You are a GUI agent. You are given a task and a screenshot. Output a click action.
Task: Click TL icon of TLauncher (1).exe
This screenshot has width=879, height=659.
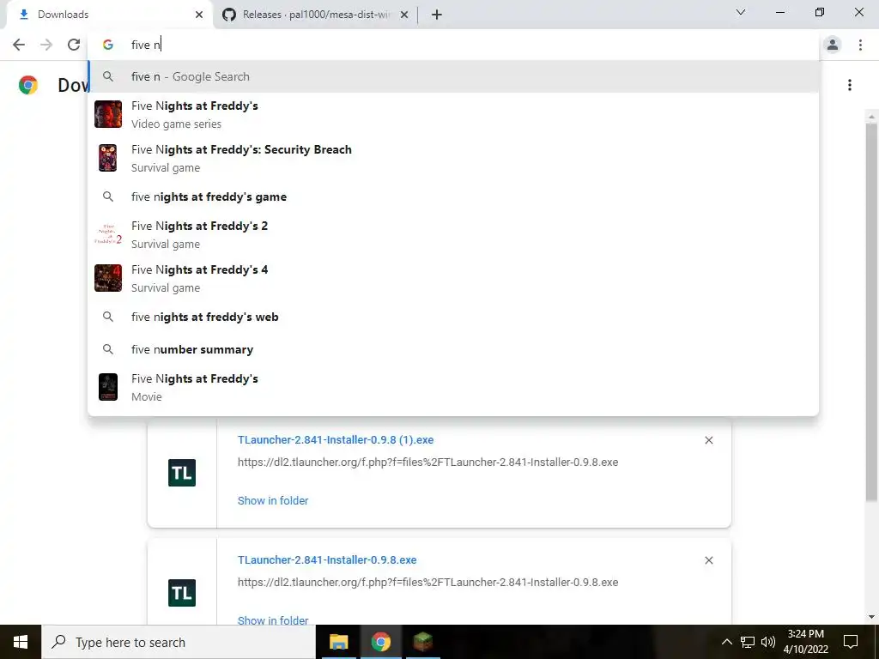(x=182, y=473)
